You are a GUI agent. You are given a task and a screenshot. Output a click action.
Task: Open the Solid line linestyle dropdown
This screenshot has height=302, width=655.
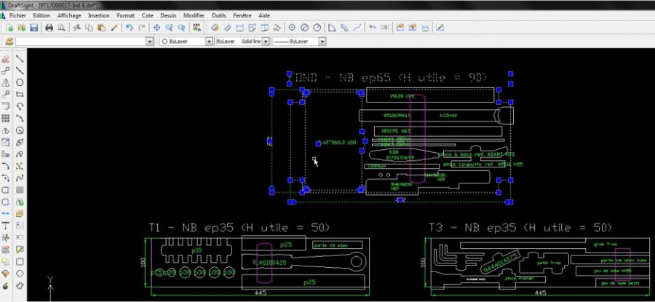coord(266,41)
